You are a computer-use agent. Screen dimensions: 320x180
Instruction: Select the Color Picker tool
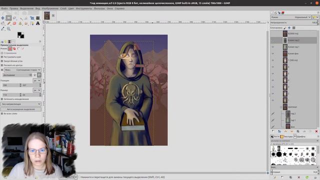click(x=2, y=29)
